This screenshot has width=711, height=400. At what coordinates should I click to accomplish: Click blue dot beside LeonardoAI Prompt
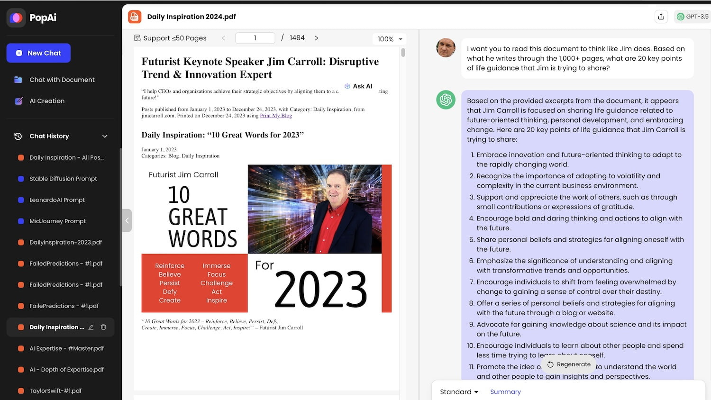pyautogui.click(x=21, y=200)
